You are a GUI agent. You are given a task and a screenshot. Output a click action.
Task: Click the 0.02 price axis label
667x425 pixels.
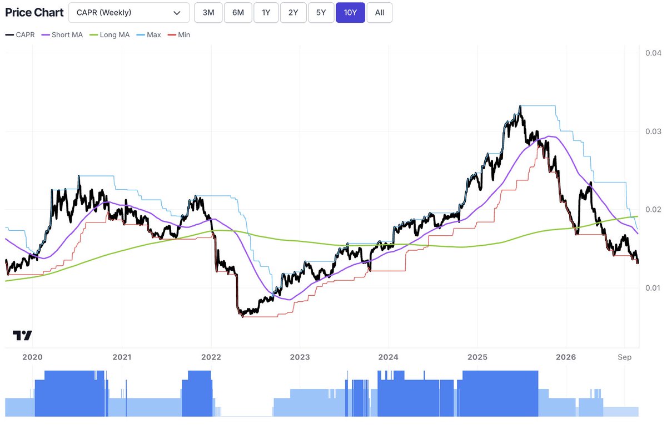[x=653, y=210]
